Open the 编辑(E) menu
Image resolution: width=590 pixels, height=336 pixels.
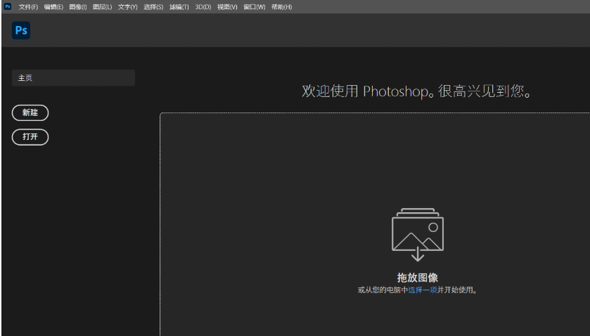coord(53,7)
